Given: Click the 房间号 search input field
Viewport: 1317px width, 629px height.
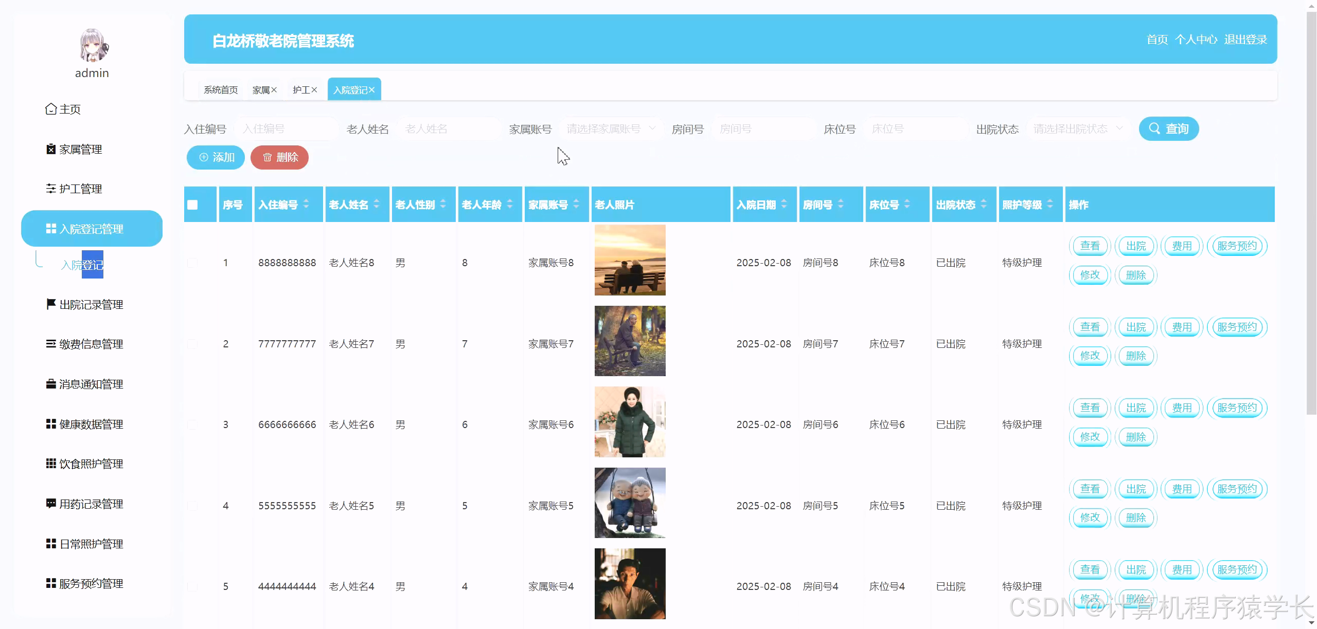Looking at the screenshot, I should click(x=764, y=128).
